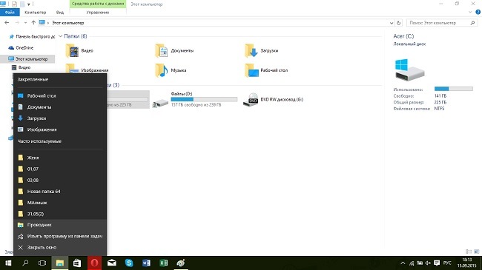Open Skype from the taskbar

point(129,263)
